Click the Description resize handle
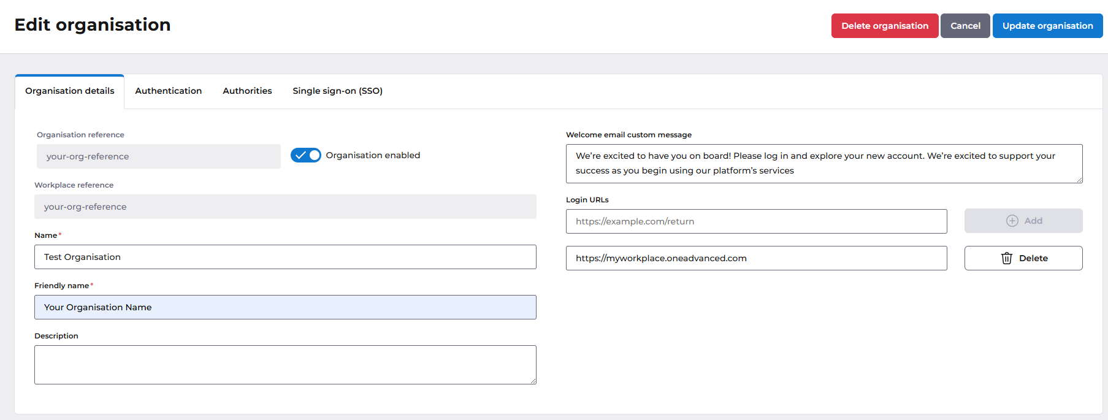1108x420 pixels. [533, 381]
